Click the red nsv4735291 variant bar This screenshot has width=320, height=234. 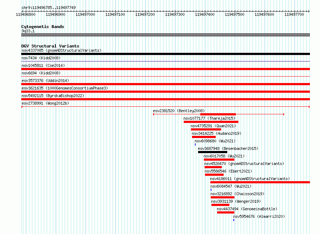(206, 129)
